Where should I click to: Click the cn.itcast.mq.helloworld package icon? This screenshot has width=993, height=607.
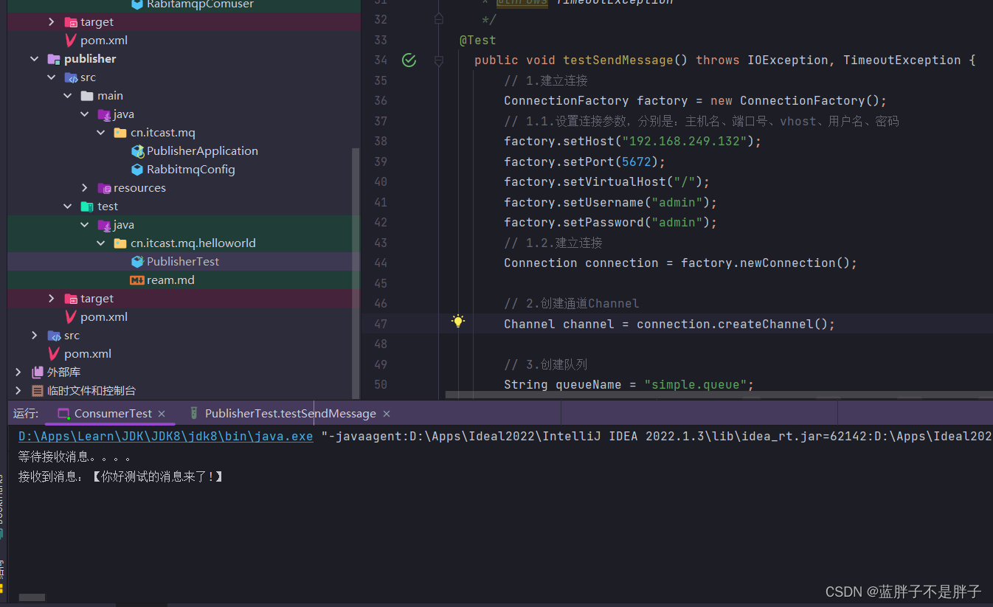point(120,243)
